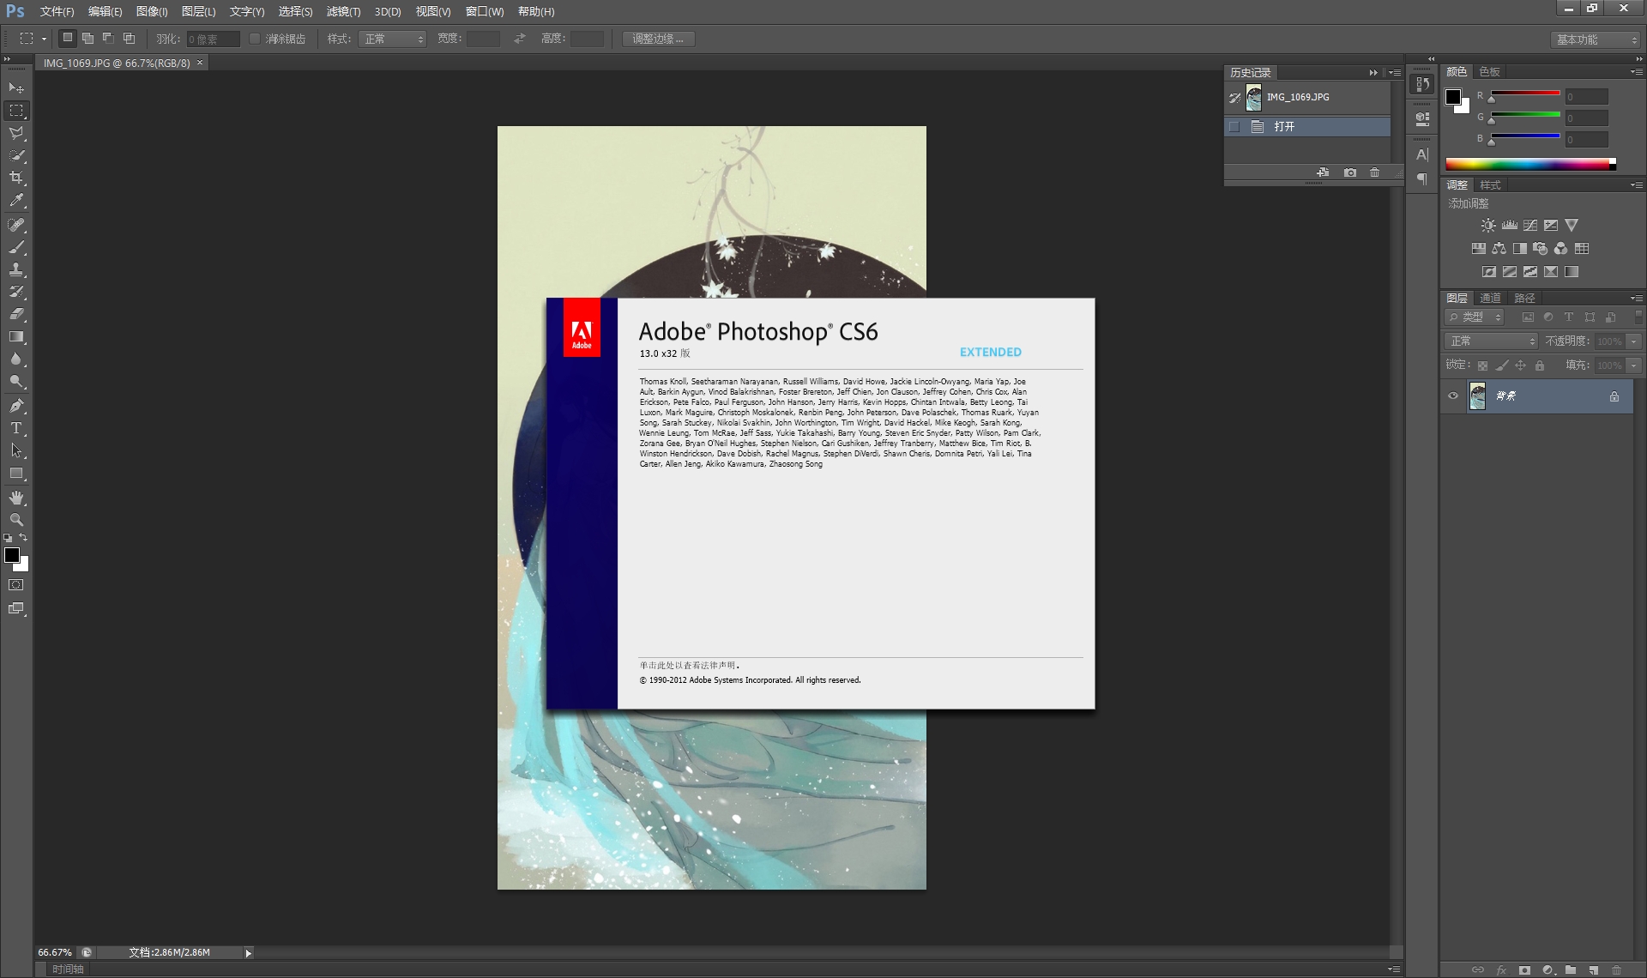The width and height of the screenshot is (1647, 978).
Task: Toggle lock transparent pixels
Action: pos(1482,365)
